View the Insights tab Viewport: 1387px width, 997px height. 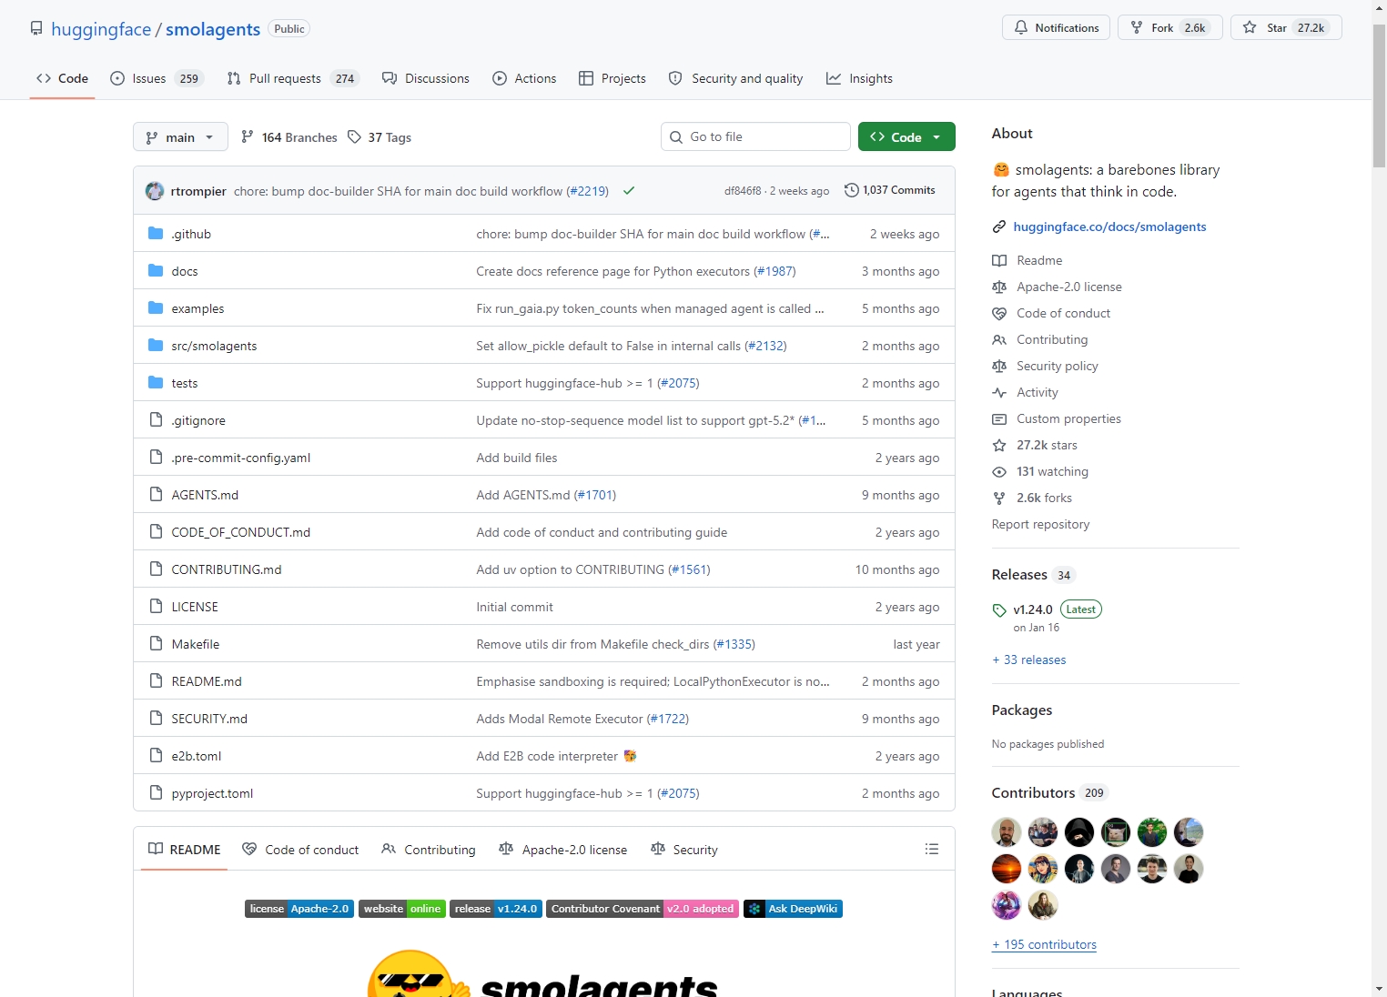(x=859, y=78)
